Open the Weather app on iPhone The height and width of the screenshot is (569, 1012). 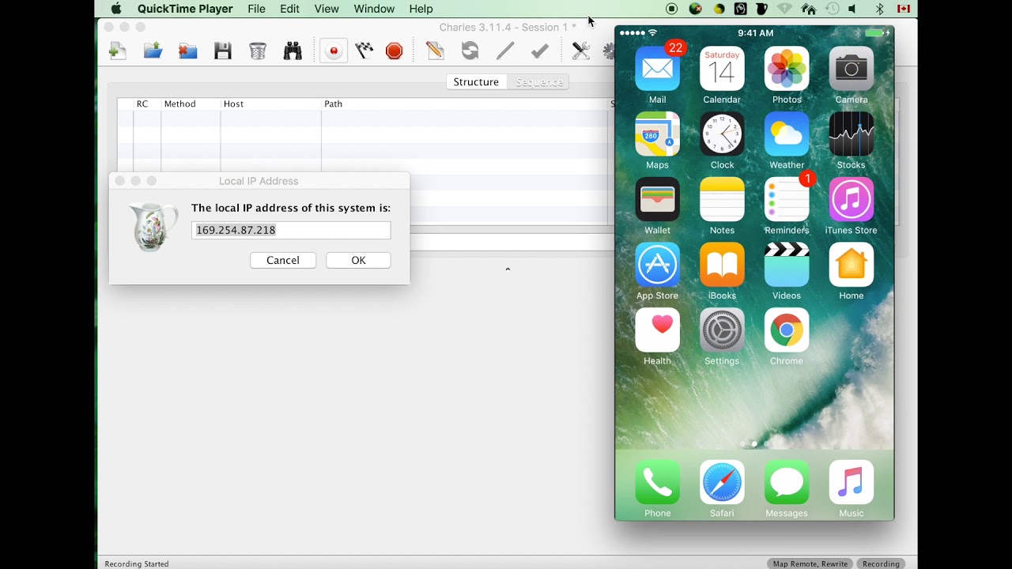[787, 134]
